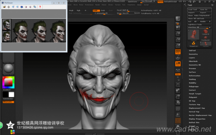The height and width of the screenshot is (135, 216).
Task: Toggle PolyF polyframe display
Action: 178,109
